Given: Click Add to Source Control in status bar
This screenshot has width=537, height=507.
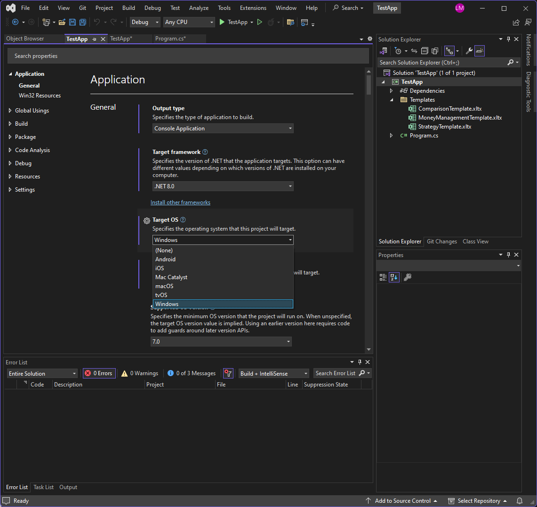Looking at the screenshot, I should (x=402, y=501).
